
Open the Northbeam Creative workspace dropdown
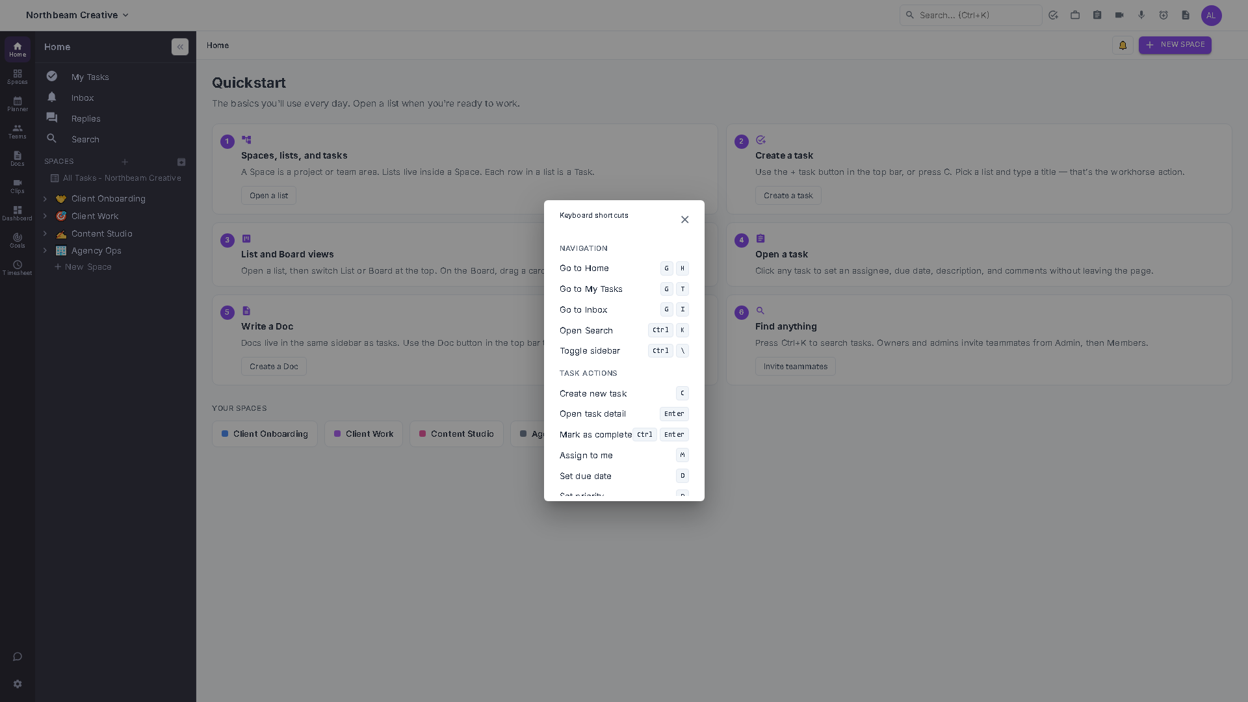(x=77, y=15)
